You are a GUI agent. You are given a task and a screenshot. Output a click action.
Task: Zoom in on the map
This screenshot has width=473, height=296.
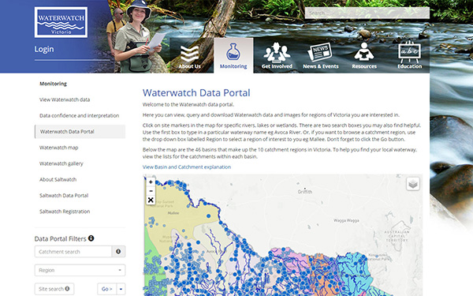click(x=151, y=182)
